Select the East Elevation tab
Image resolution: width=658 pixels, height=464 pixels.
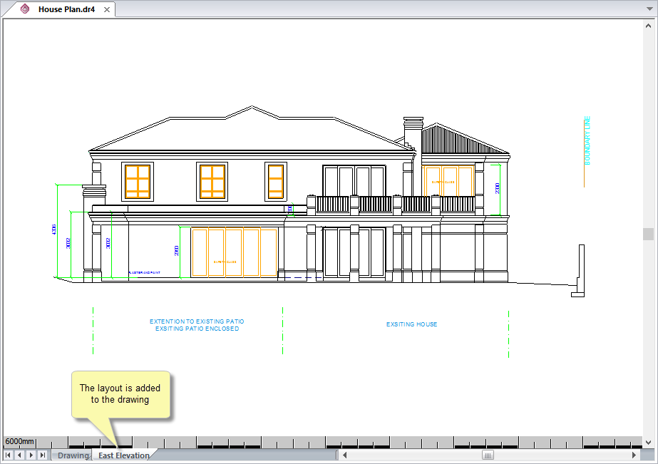tap(123, 455)
